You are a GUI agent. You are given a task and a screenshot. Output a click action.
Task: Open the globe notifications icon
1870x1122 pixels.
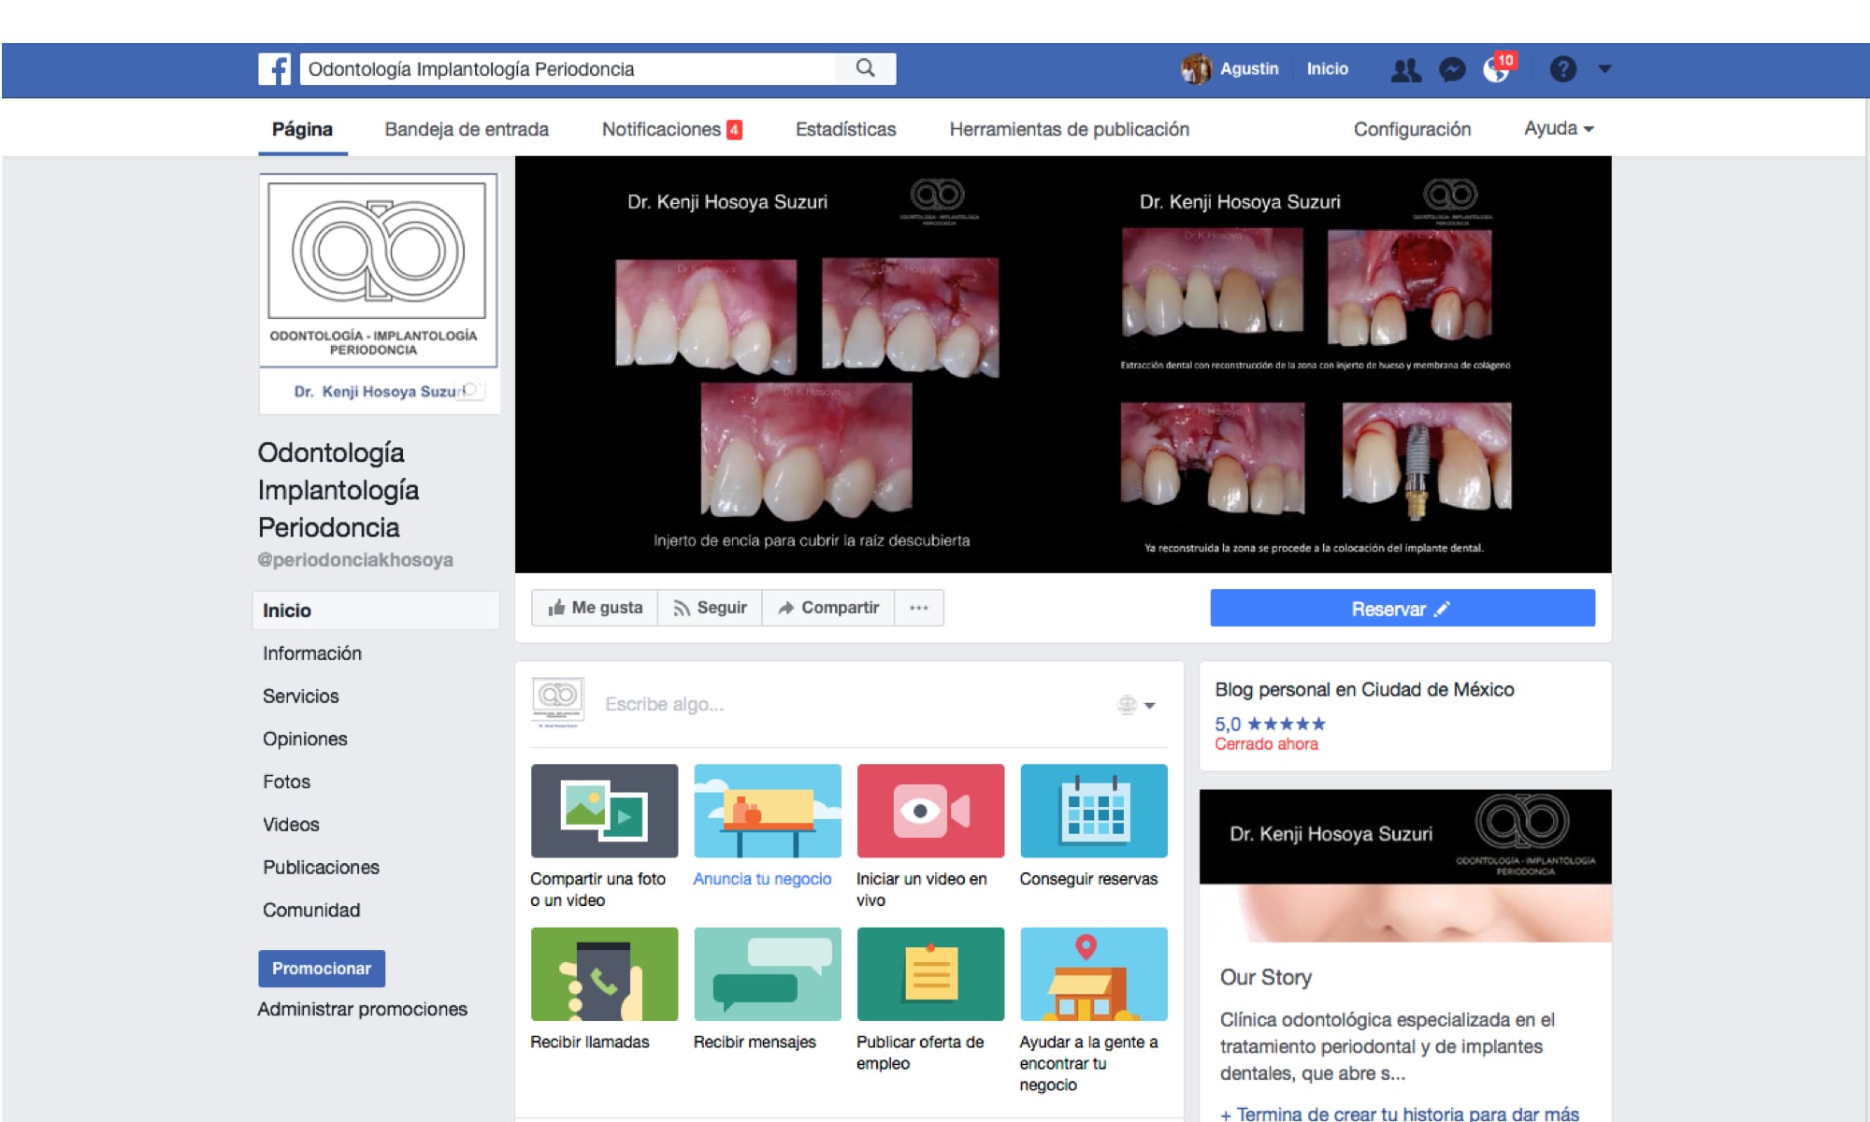click(x=1496, y=70)
